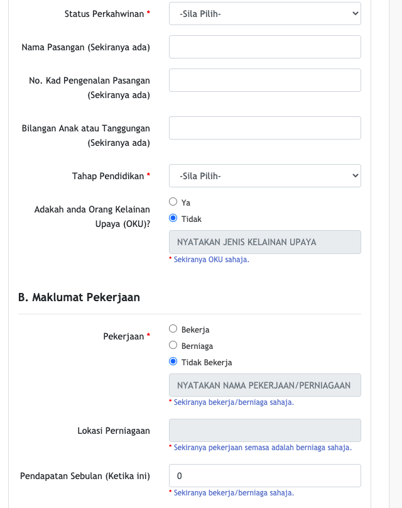
Task: Select the "Bekerja" radio option
Action: (x=173, y=329)
